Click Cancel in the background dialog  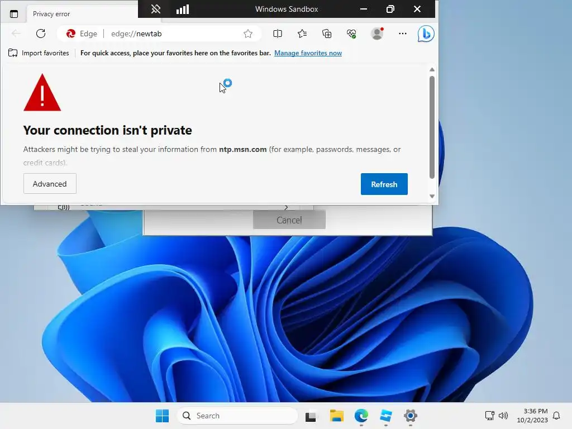point(289,220)
